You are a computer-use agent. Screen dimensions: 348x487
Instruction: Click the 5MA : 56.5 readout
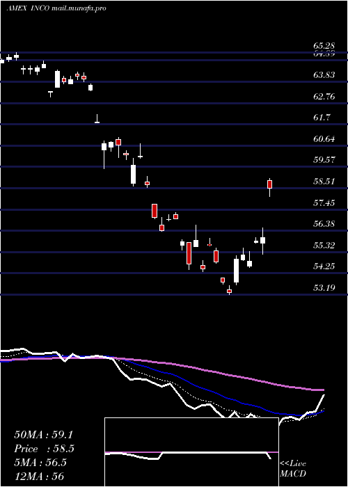(40, 463)
